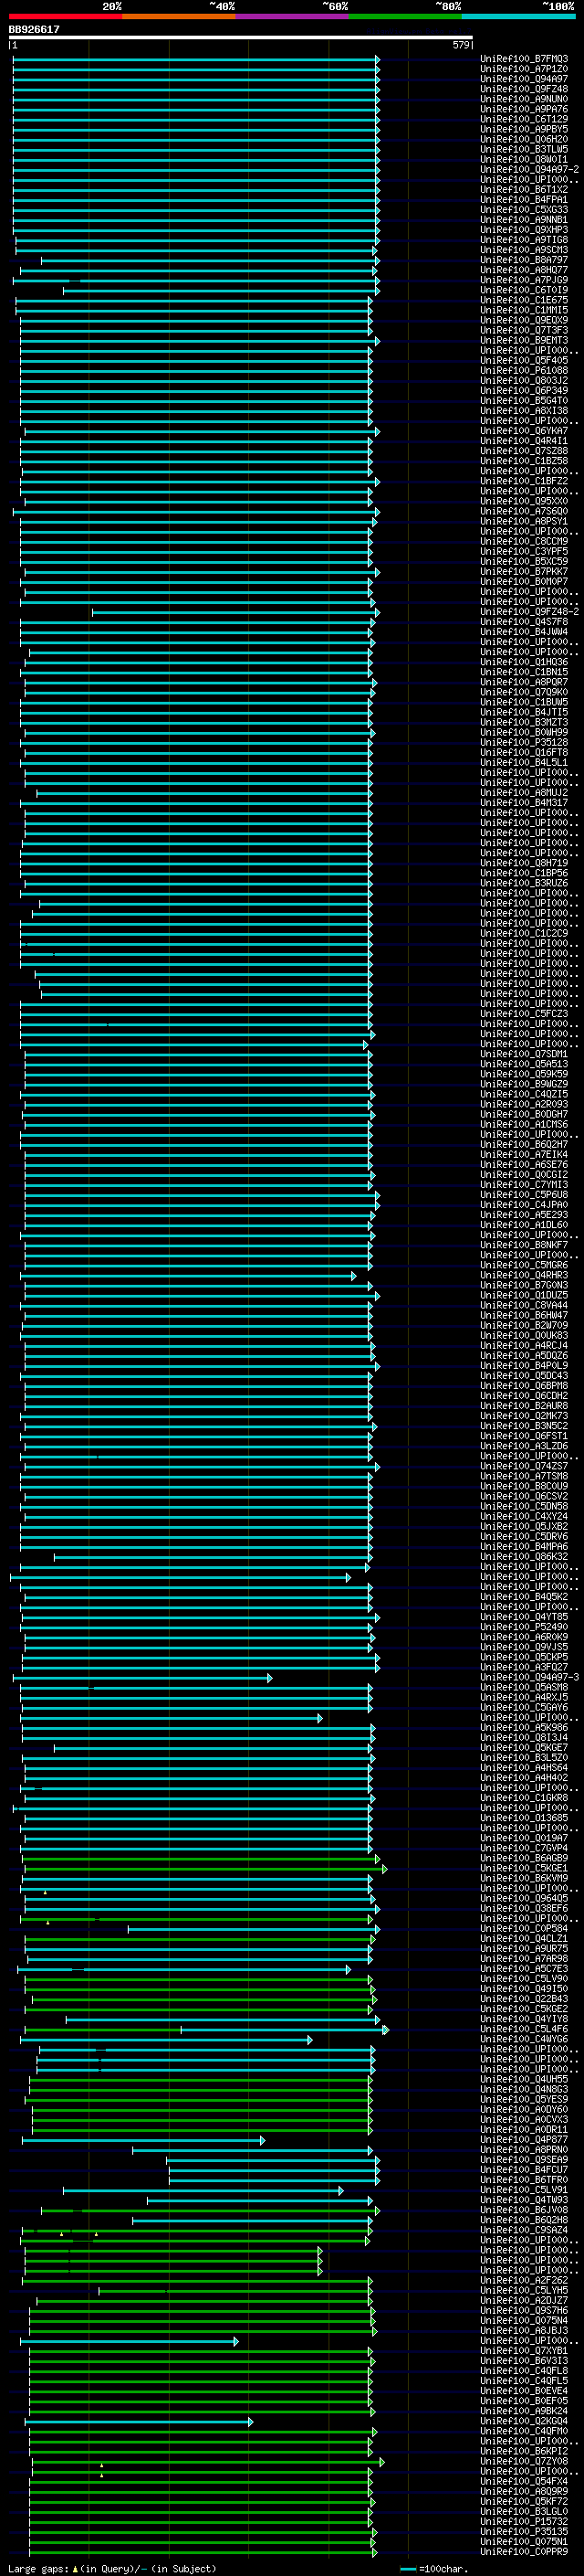
Task: Click the green ~80% identity legend segment
Action: point(405,16)
